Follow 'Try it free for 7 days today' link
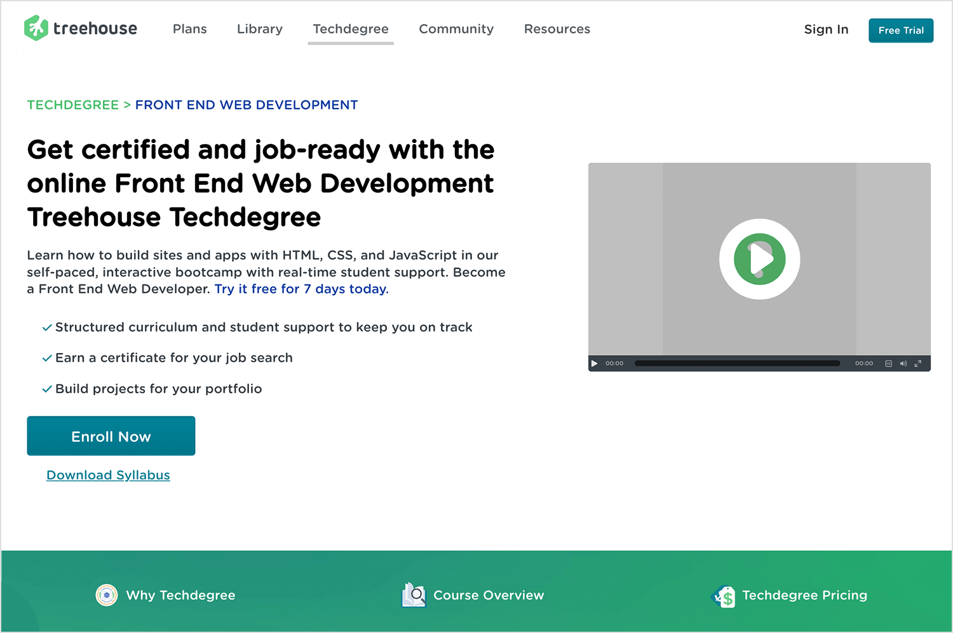 (302, 289)
